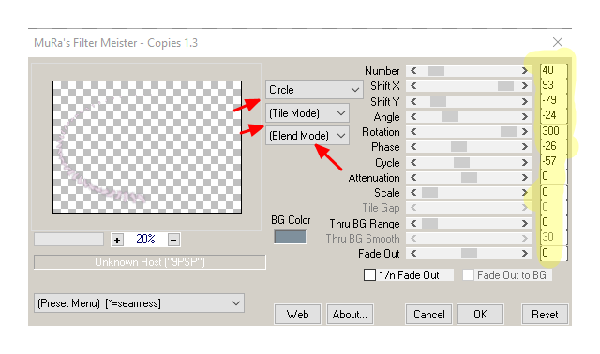Enable the 1/n Fade Out checkbox

(369, 275)
